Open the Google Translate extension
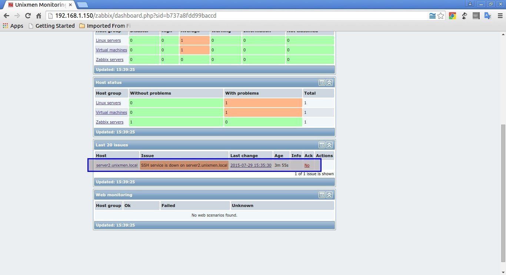Viewport: 506px width, 275px height. tap(488, 16)
